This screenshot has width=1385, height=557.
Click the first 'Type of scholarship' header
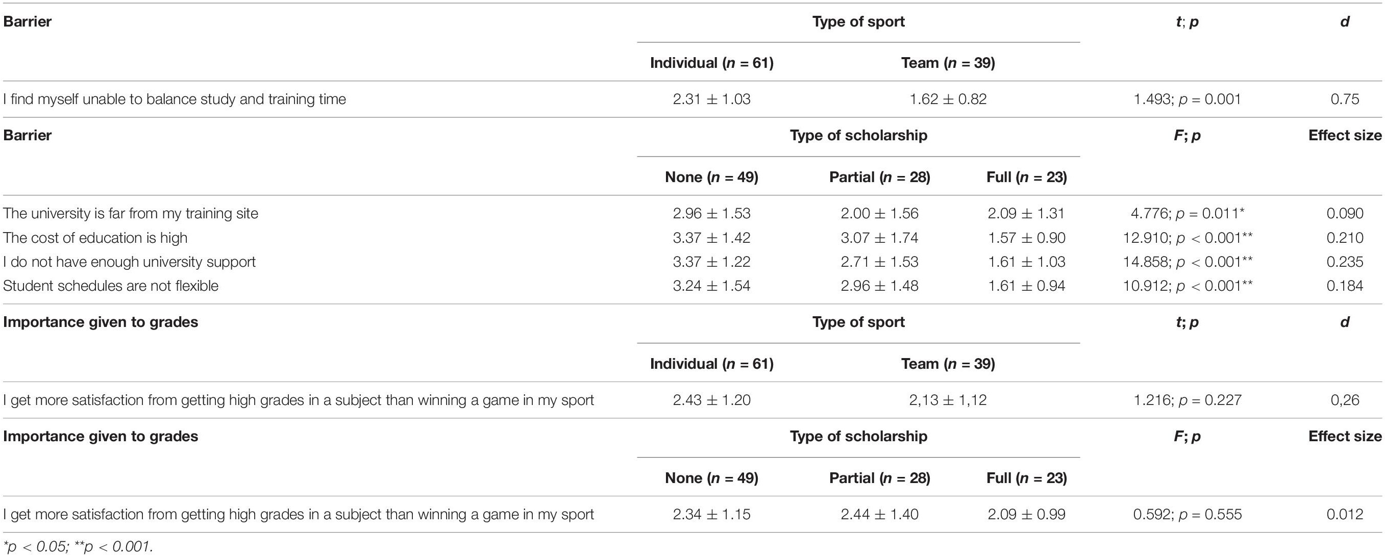pyautogui.click(x=858, y=136)
